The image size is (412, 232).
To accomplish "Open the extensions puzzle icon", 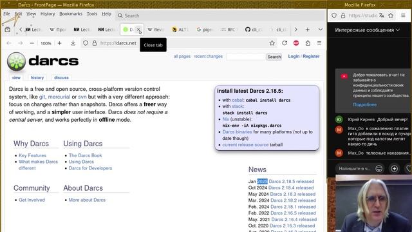I will click(x=308, y=43).
